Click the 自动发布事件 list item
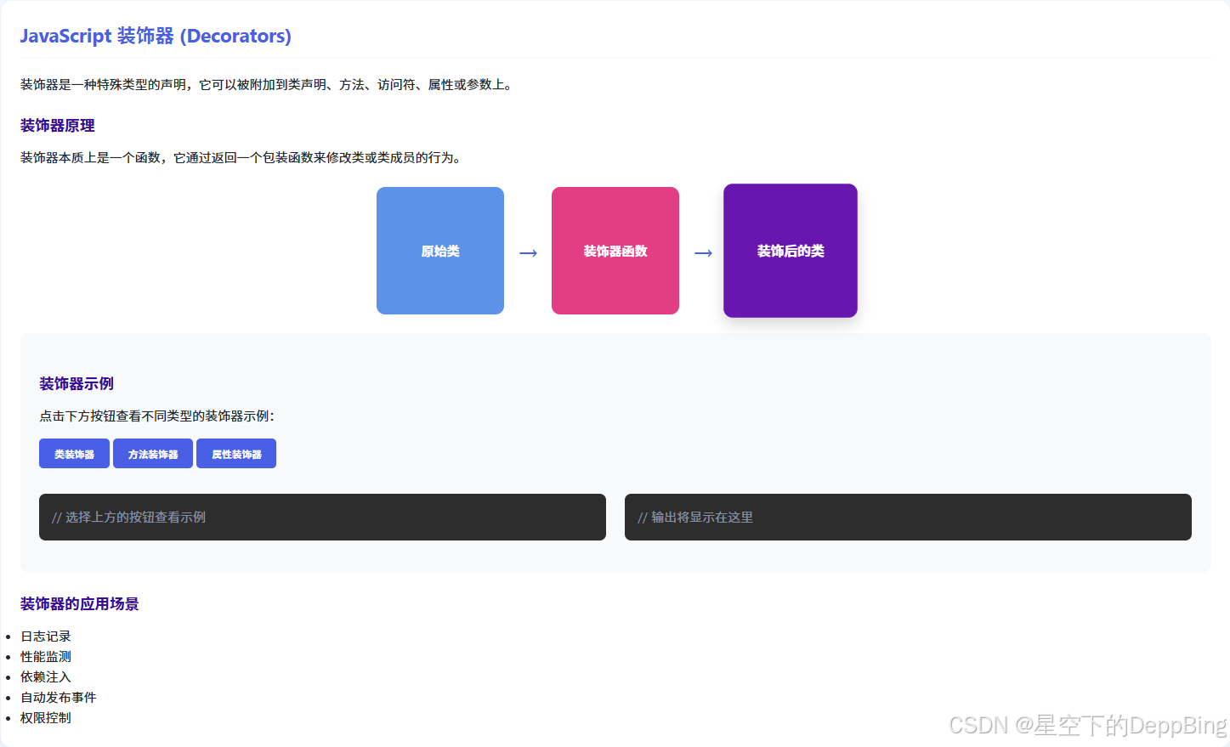 (58, 697)
